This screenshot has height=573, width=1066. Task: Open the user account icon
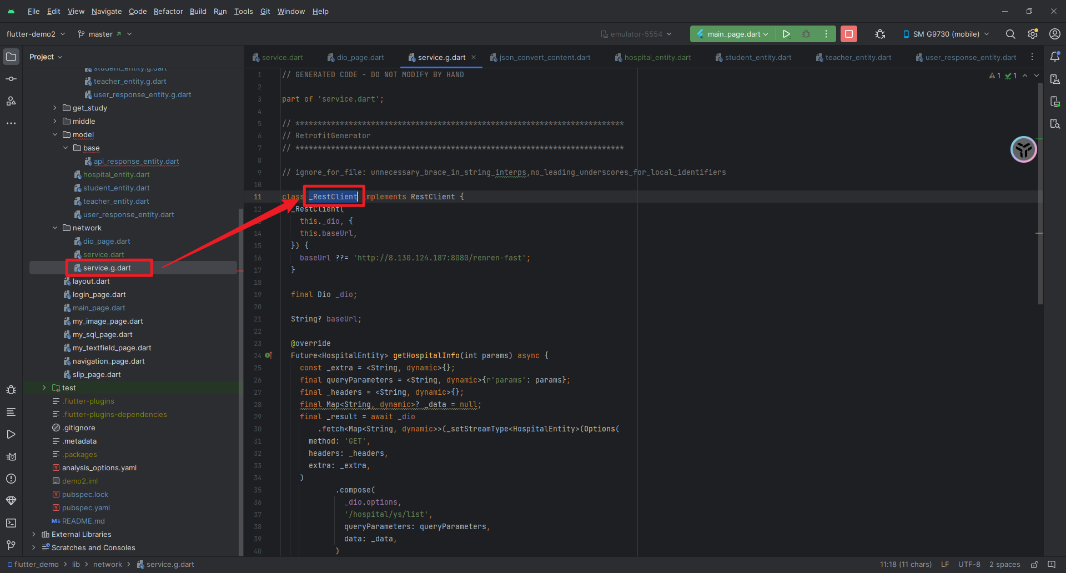click(1055, 34)
